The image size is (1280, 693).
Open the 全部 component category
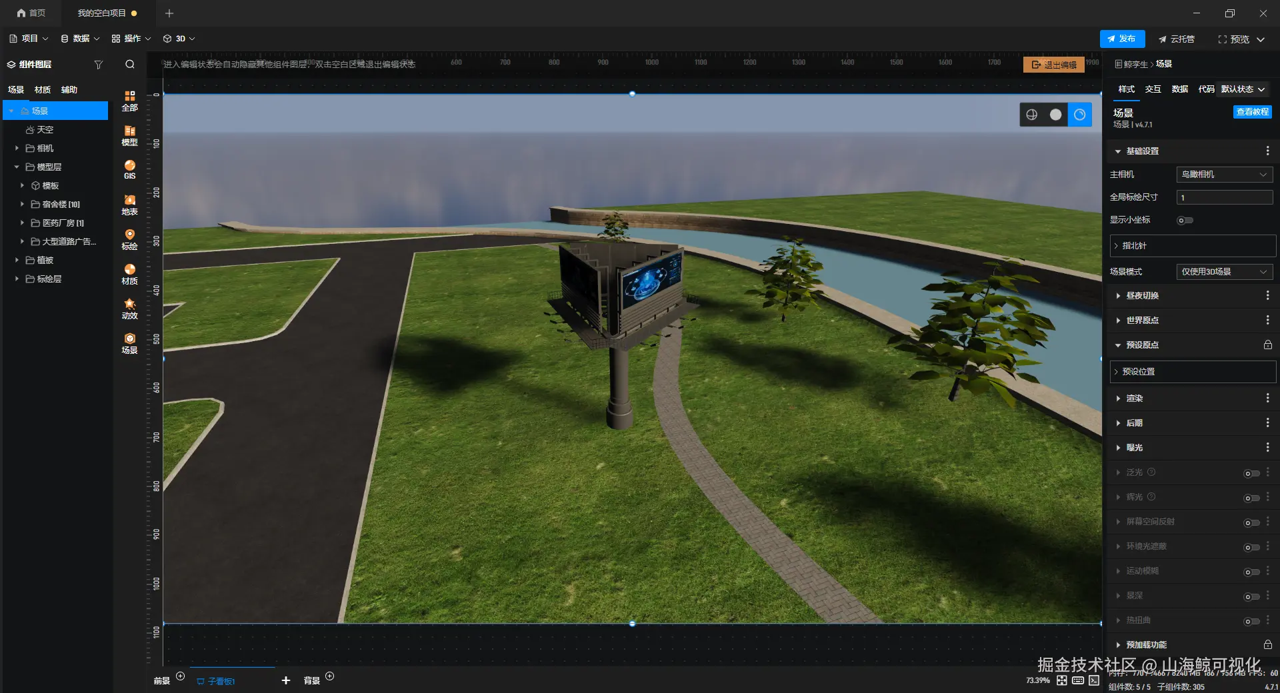pyautogui.click(x=130, y=101)
